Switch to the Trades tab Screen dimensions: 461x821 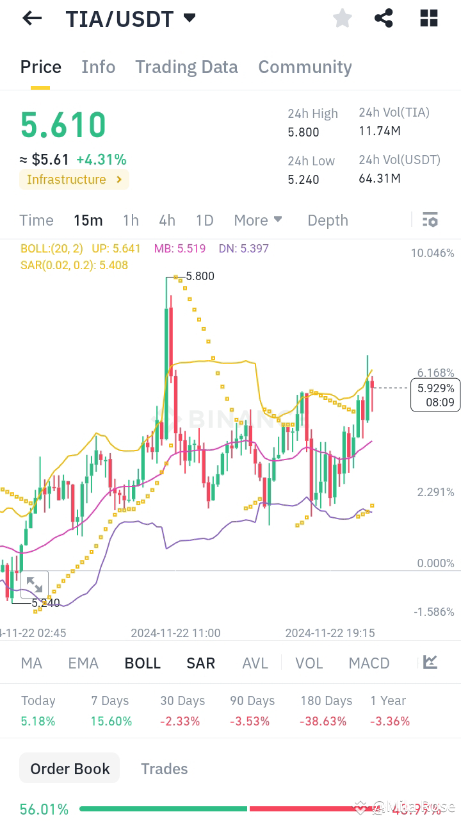164,768
